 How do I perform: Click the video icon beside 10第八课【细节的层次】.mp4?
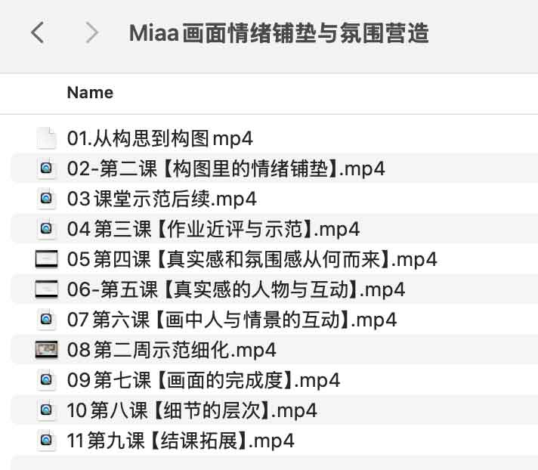(47, 410)
